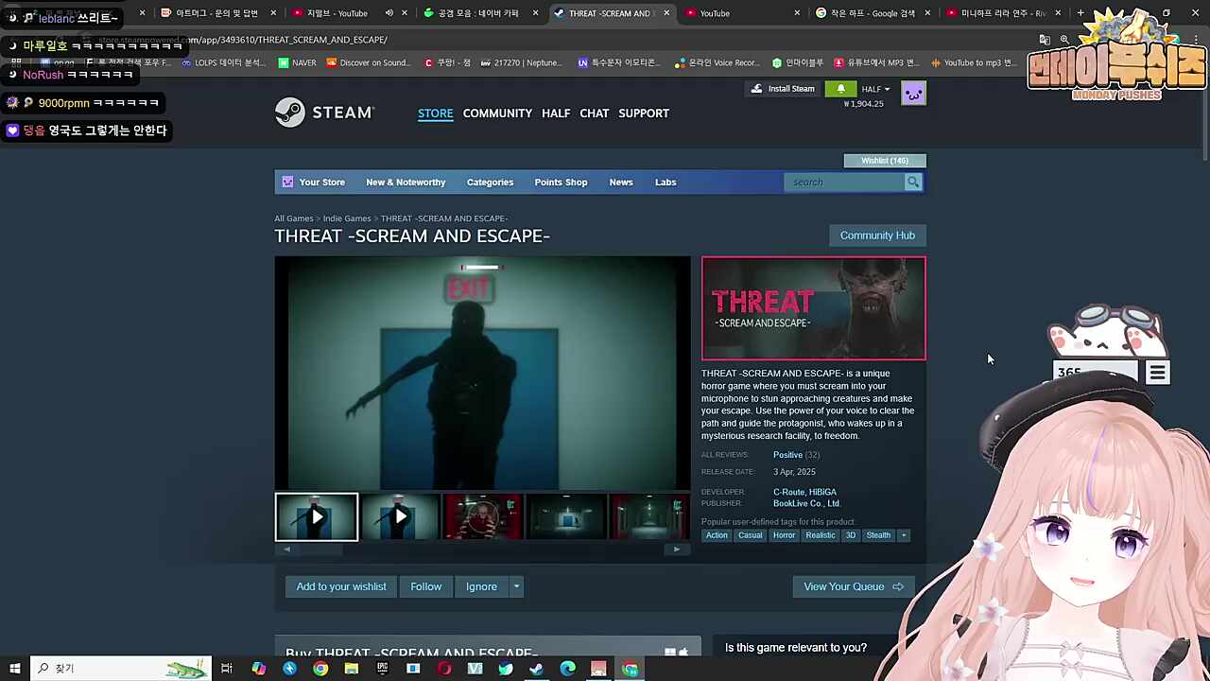Close the THREAT -SCREAM AND ESCAPE- browser tab
1210x681 pixels.
(x=666, y=13)
